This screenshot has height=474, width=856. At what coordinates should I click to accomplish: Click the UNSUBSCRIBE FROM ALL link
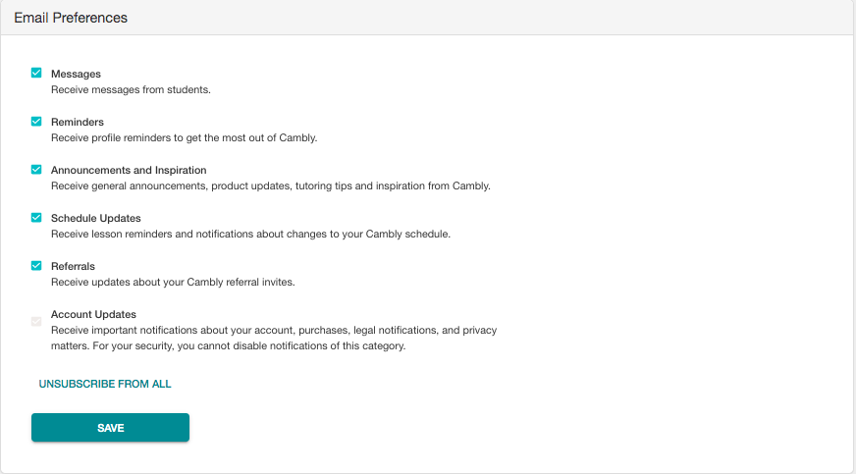click(105, 384)
